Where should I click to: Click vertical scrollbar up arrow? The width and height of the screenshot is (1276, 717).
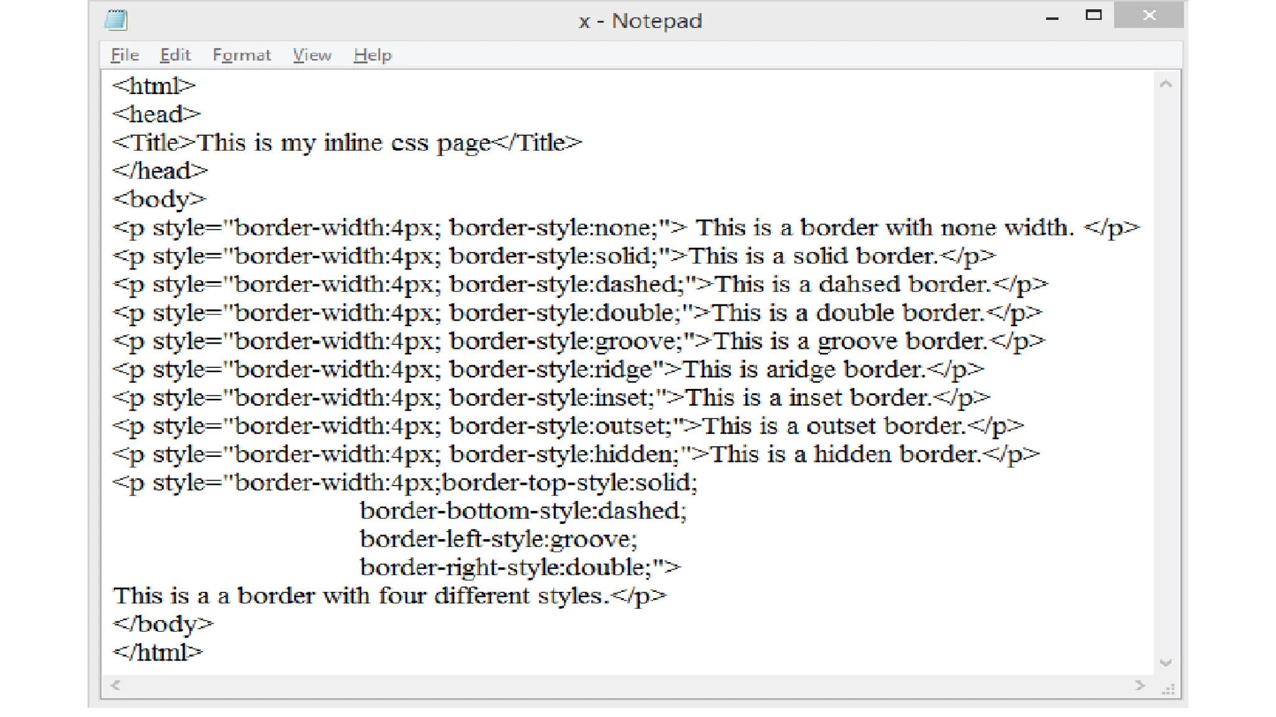point(1166,84)
